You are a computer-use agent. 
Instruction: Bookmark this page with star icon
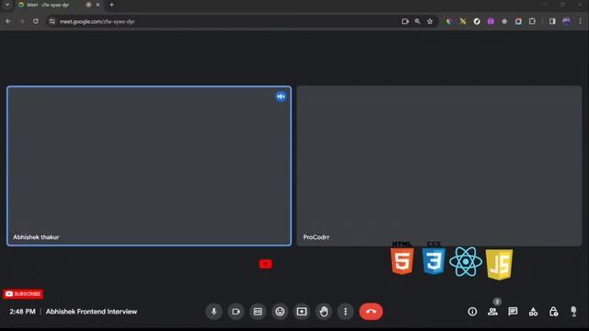430,21
